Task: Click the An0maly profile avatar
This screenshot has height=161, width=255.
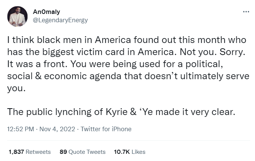Action: (x=17, y=16)
